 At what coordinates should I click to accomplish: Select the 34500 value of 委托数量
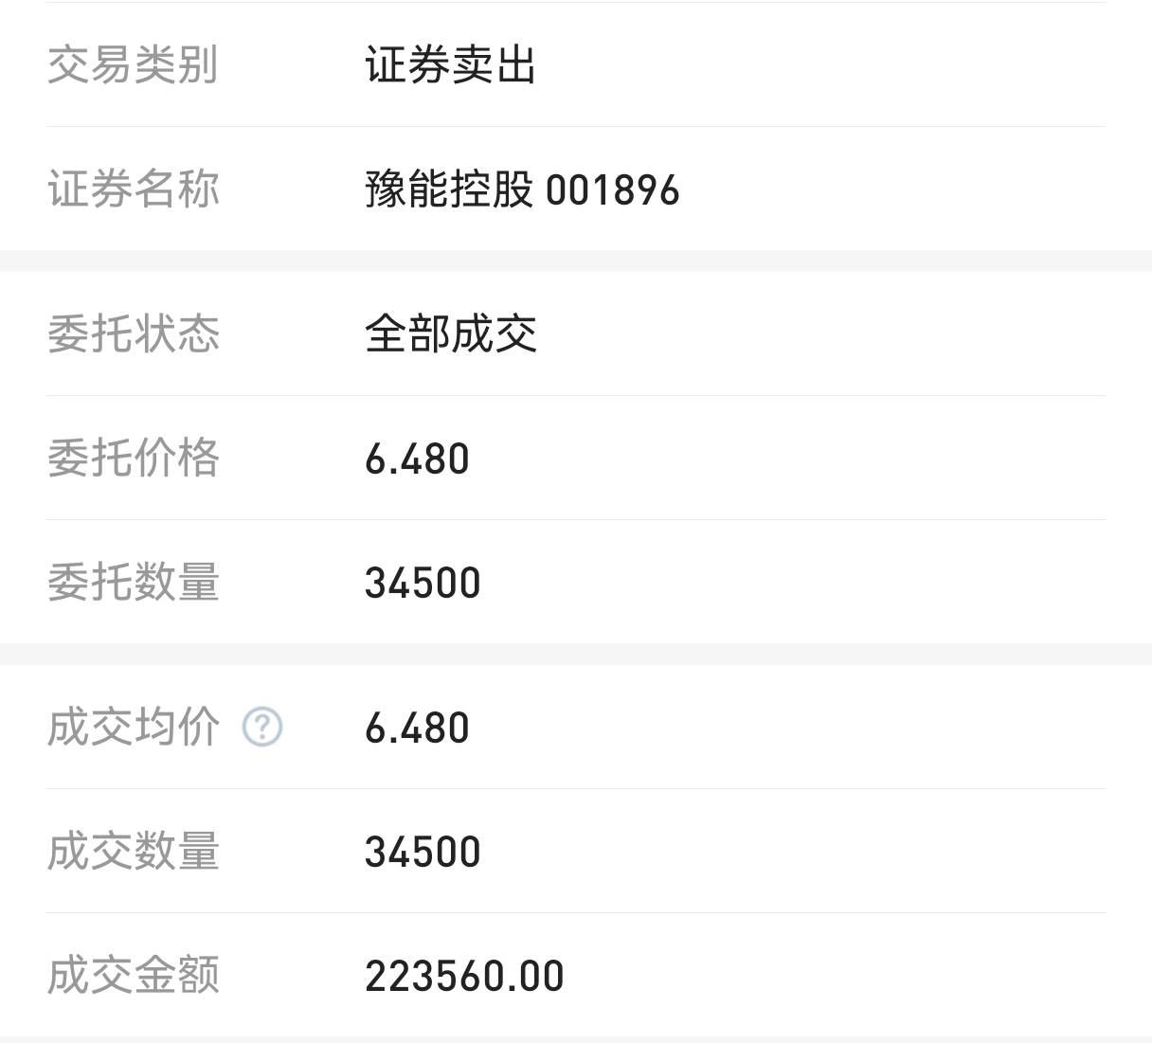pyautogui.click(x=423, y=584)
